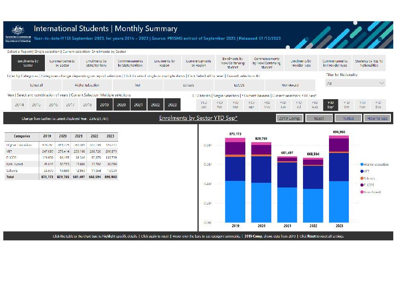Click Select all category filter
Viewport: 398px width, 281px height.
coord(36,85)
